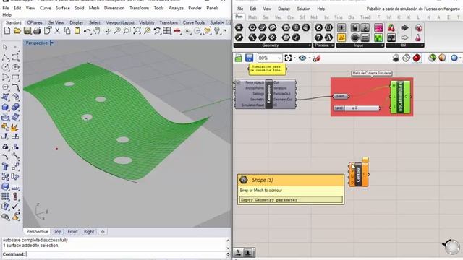Select the rectangle tool in Rhino sidebar
Screen dimensions: 463x260
15,77
